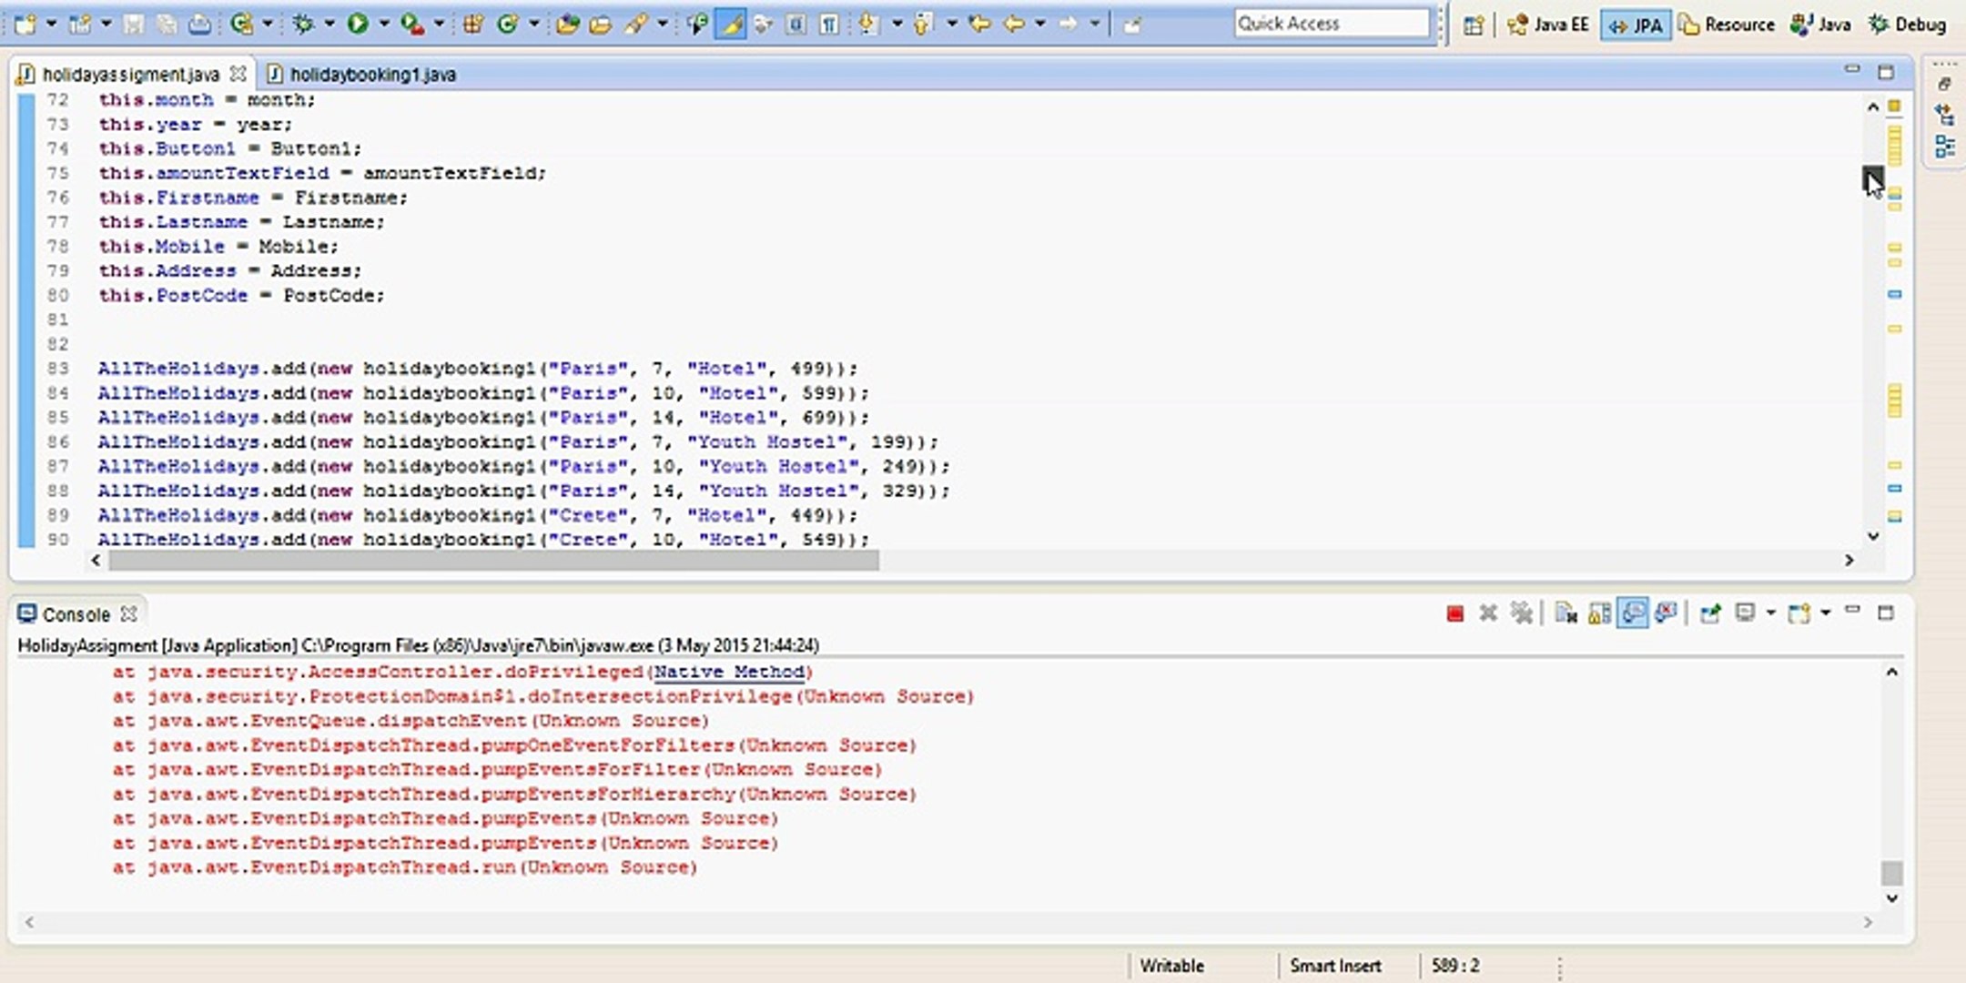
Task: Jump to Last Edit Location icon
Action: (979, 25)
